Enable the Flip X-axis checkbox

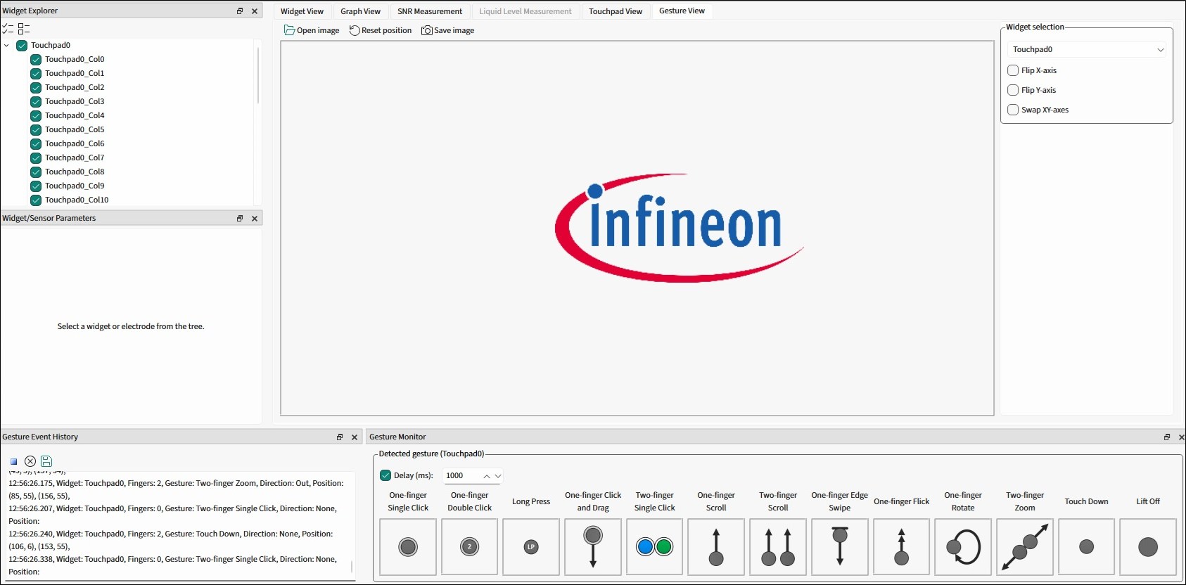click(x=1013, y=70)
